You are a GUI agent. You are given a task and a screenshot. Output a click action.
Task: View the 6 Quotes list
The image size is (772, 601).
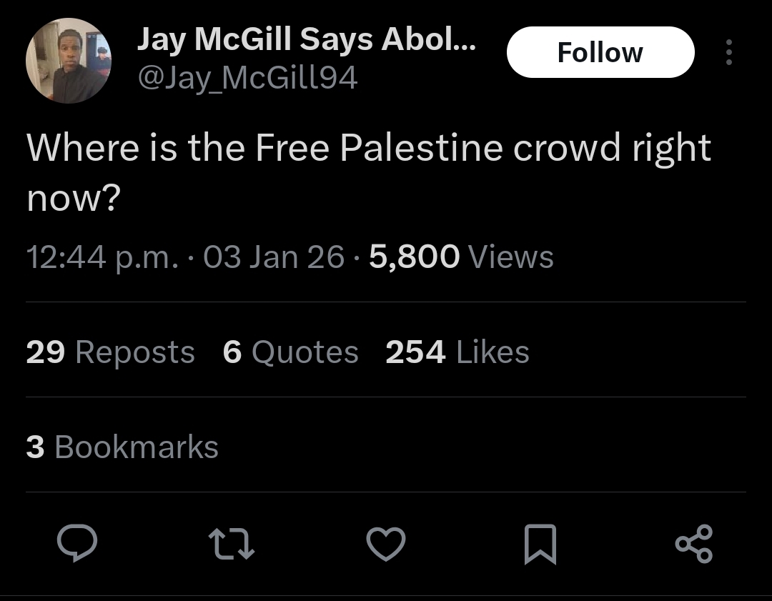290,352
